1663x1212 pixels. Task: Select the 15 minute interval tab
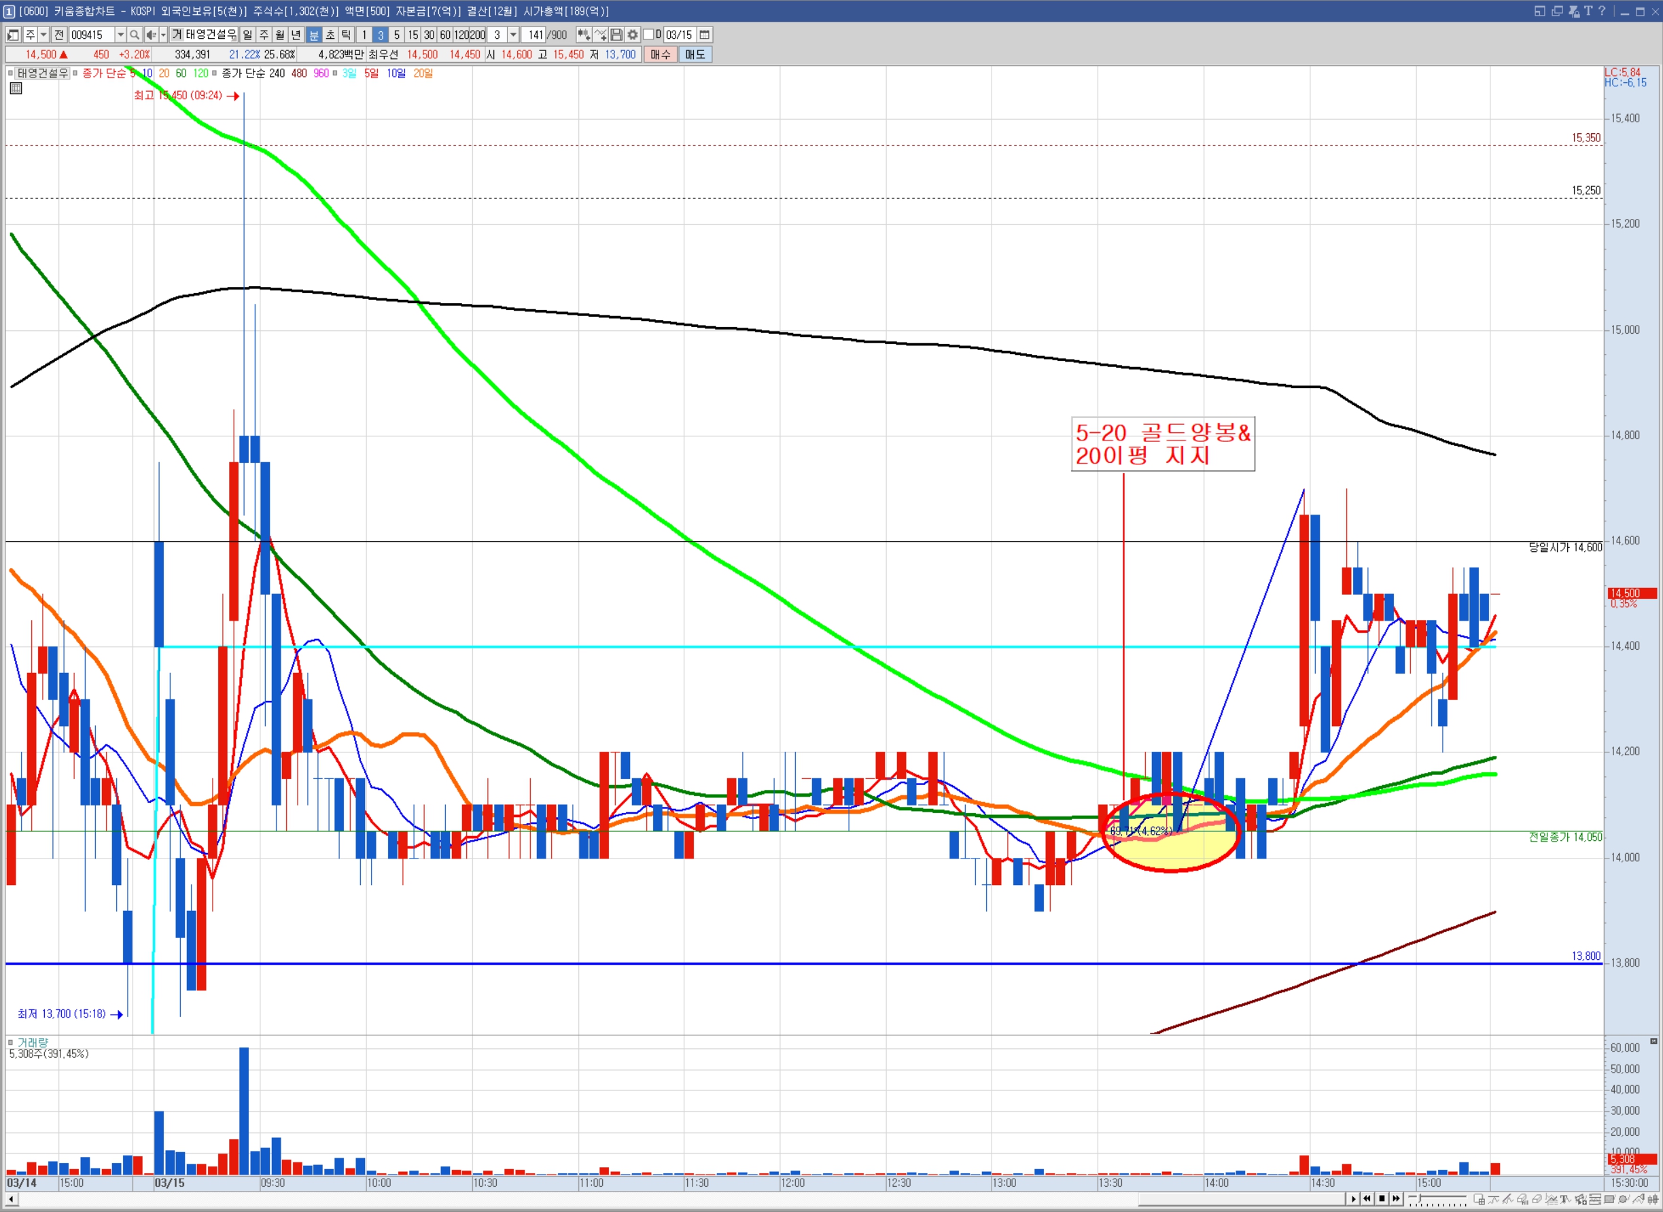[413, 35]
